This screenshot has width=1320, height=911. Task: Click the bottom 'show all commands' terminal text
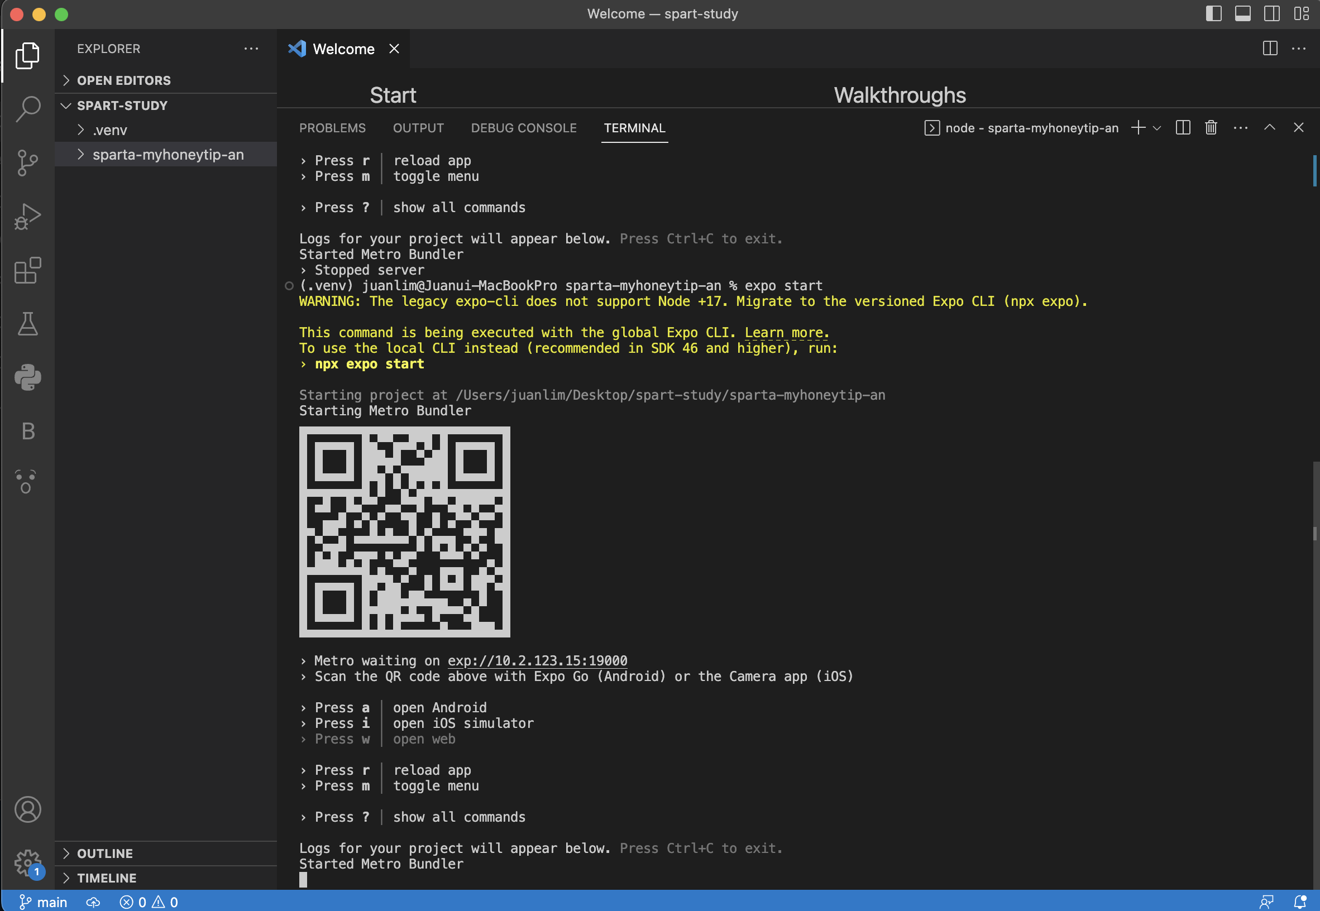click(x=460, y=817)
